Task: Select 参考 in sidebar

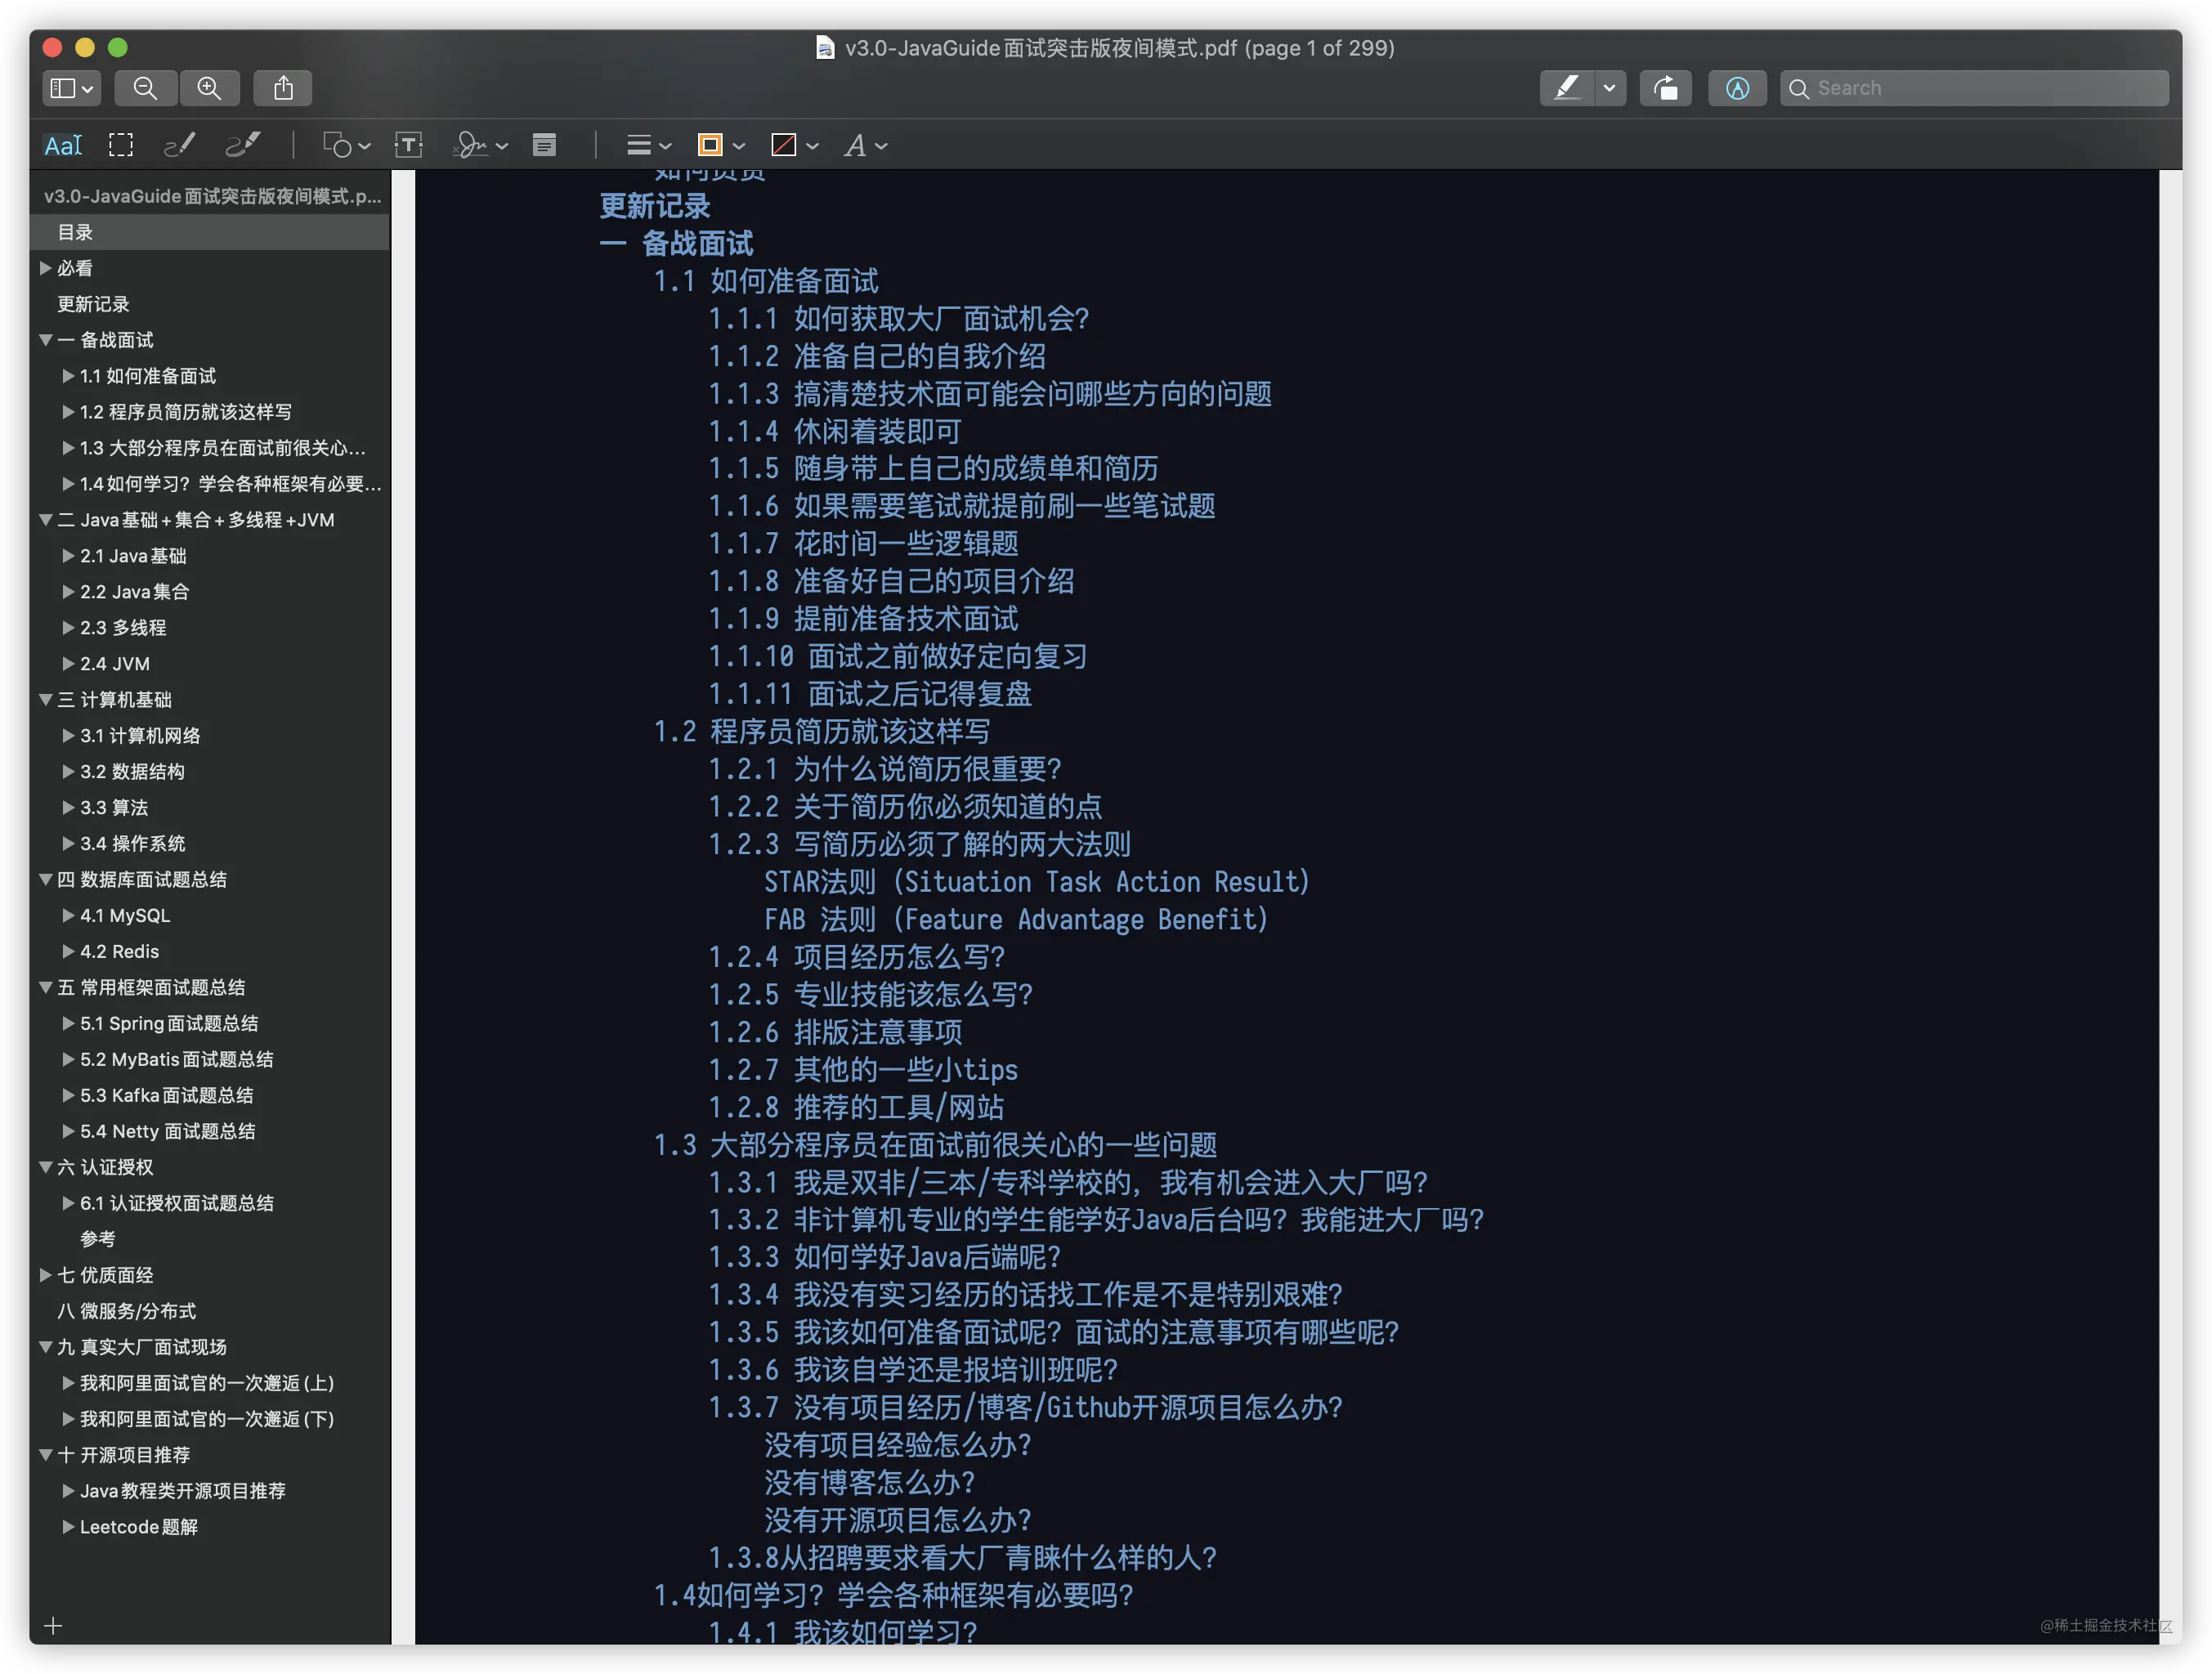Action: [x=98, y=1240]
